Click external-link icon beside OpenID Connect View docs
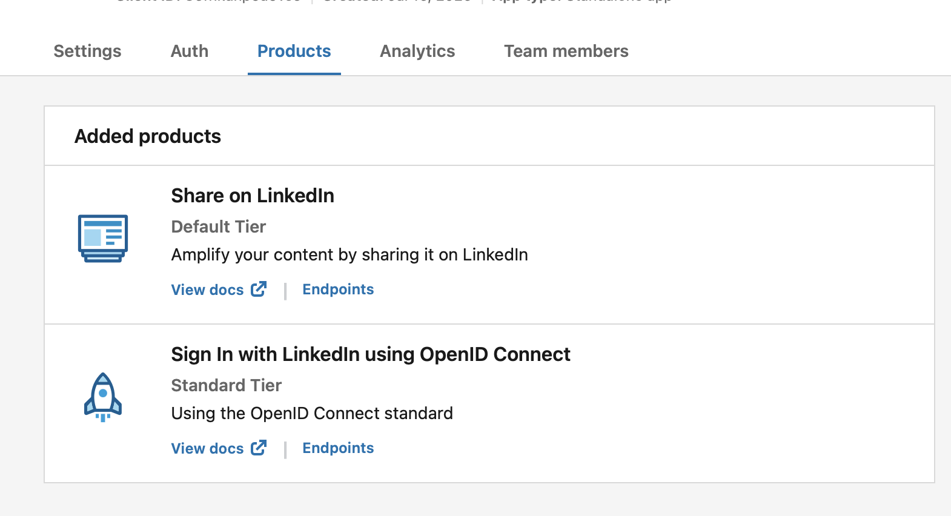Image resolution: width=951 pixels, height=516 pixels. click(x=259, y=448)
